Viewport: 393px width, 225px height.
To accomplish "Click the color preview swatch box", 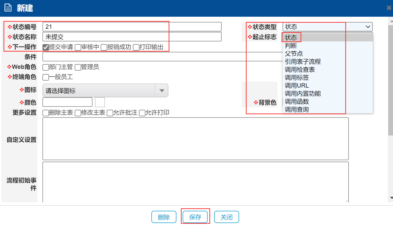I will click(x=100, y=102).
